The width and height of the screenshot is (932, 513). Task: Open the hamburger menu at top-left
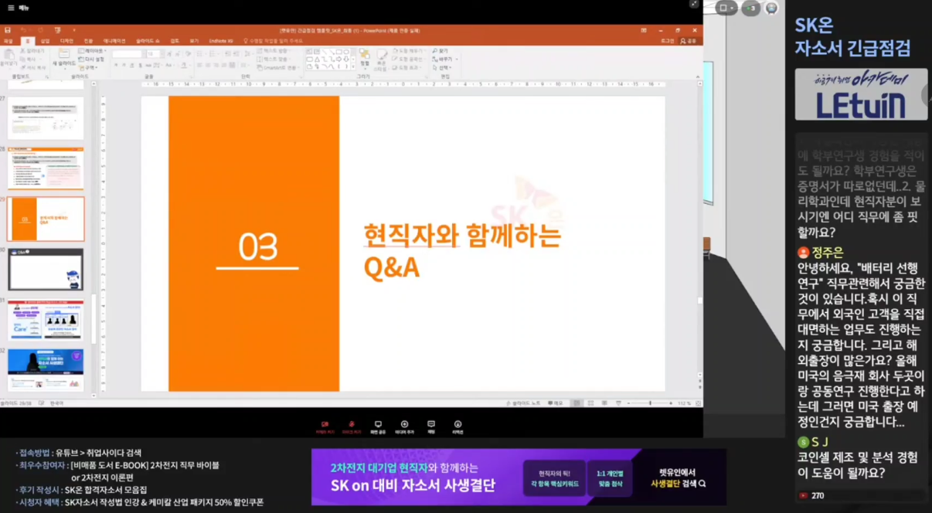point(11,8)
